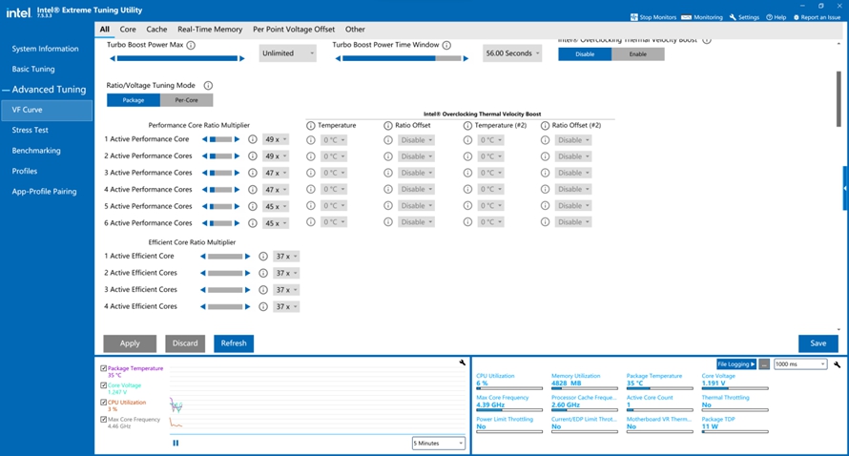Click the Turbo Boost Power Time Window slider

pos(402,58)
